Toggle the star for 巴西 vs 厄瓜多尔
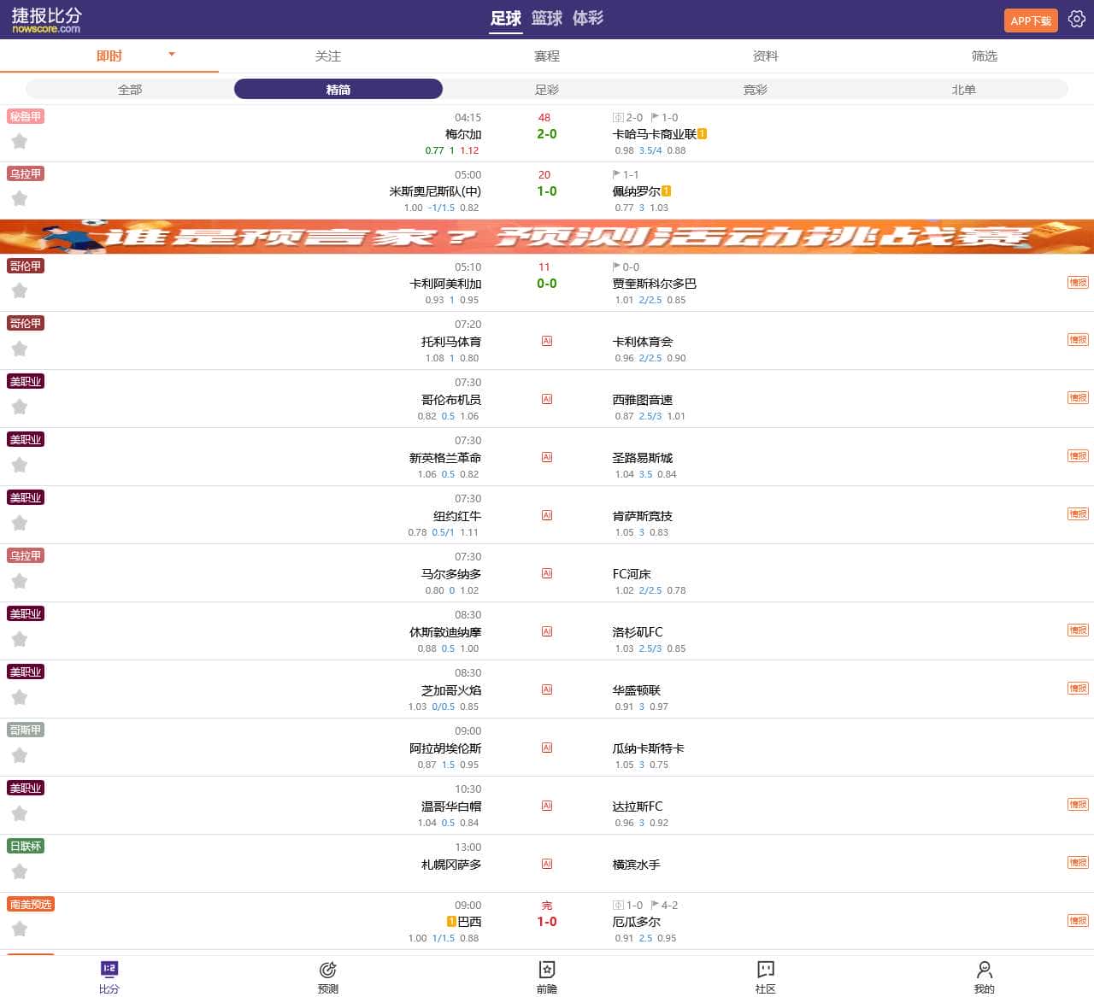Screen dimensions: 1094x997 (x=20, y=929)
